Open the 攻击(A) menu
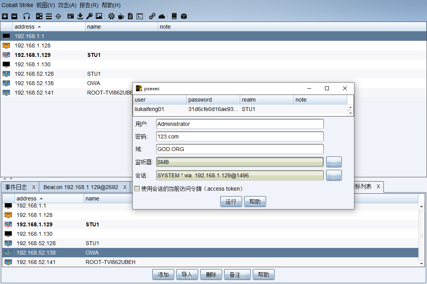The image size is (427, 284). 67,5
